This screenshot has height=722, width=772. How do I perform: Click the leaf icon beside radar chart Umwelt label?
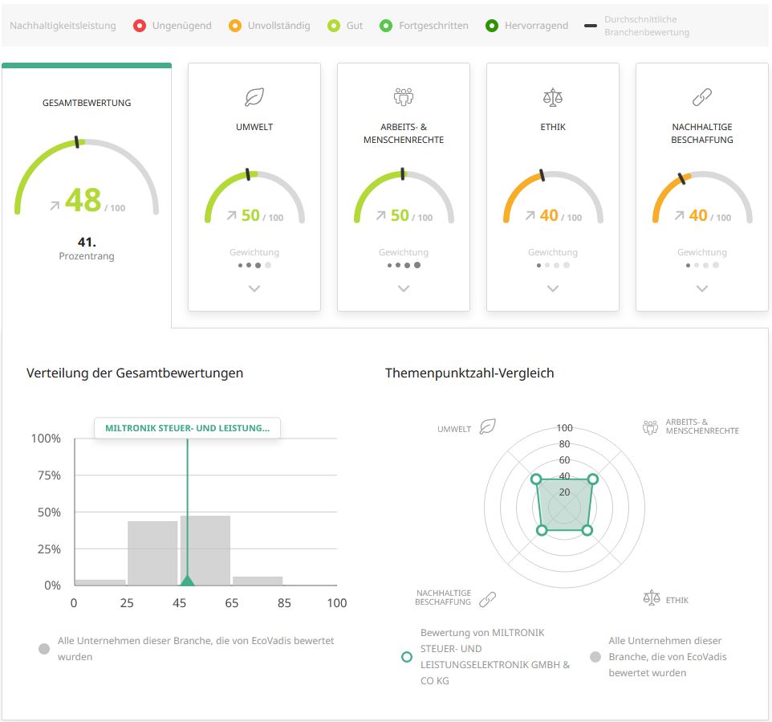[x=487, y=426]
